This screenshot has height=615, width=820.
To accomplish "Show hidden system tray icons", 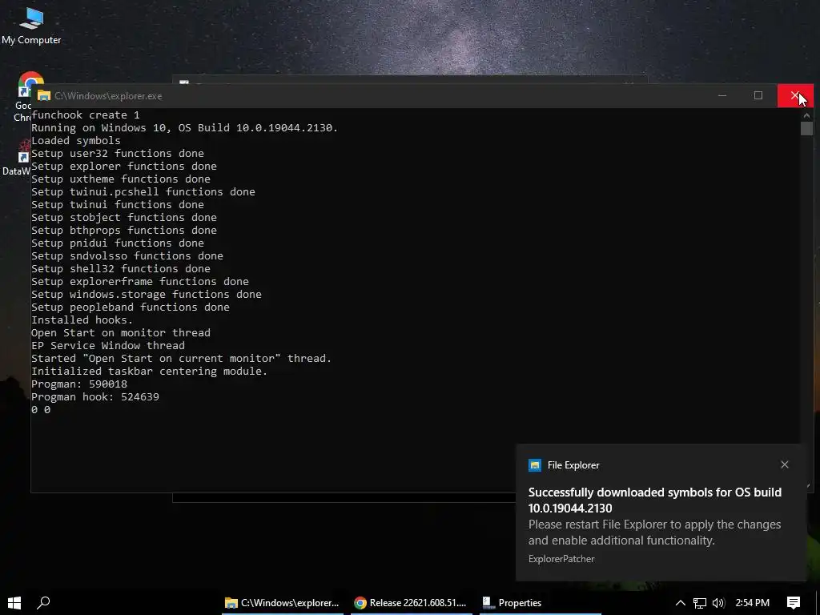I will (x=681, y=602).
